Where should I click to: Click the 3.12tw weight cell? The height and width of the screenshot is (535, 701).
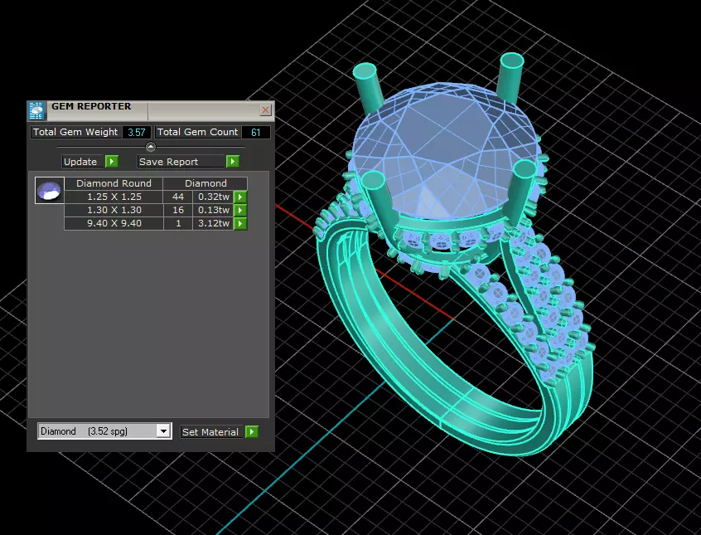tap(213, 223)
